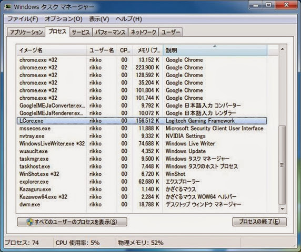Click the Logitech Gaming Framework description
301x252 pixels.
[x=200, y=121]
